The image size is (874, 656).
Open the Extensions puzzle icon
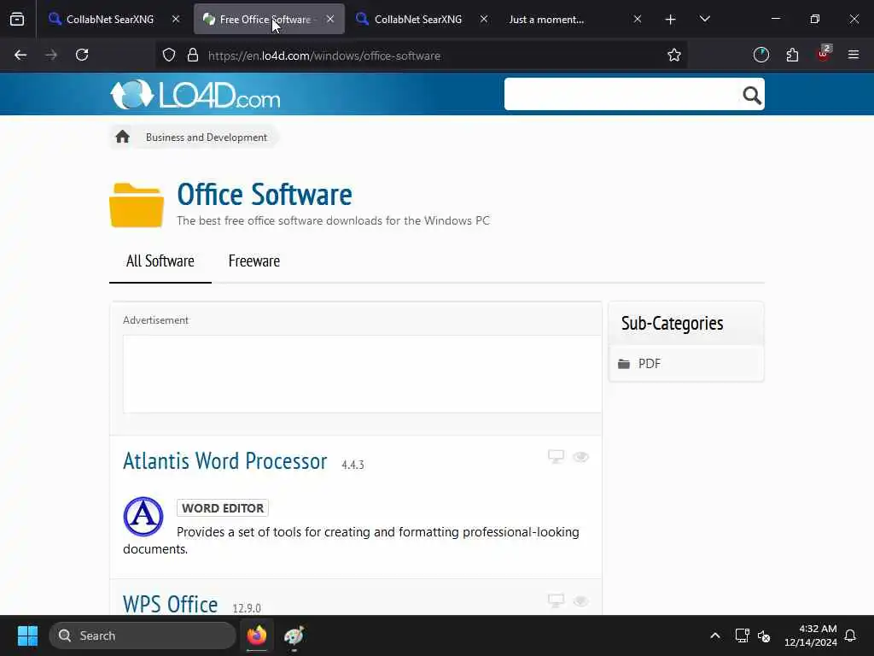(x=792, y=56)
